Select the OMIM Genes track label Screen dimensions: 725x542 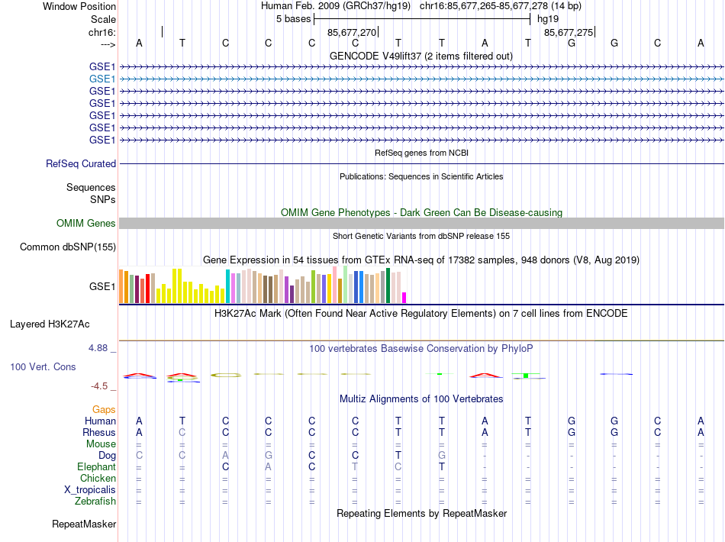click(86, 224)
